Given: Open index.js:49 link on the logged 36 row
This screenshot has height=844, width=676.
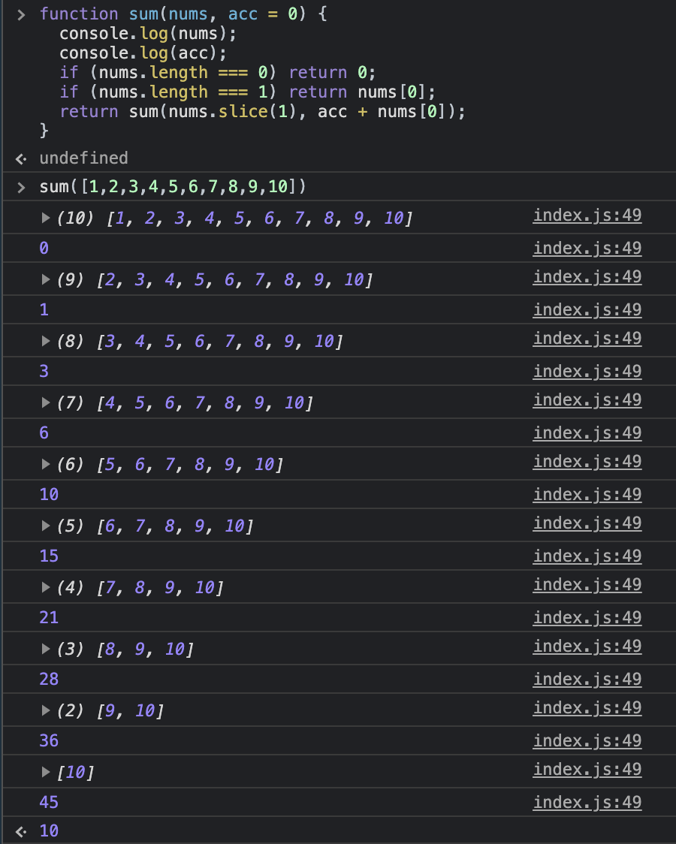Looking at the screenshot, I should [587, 740].
